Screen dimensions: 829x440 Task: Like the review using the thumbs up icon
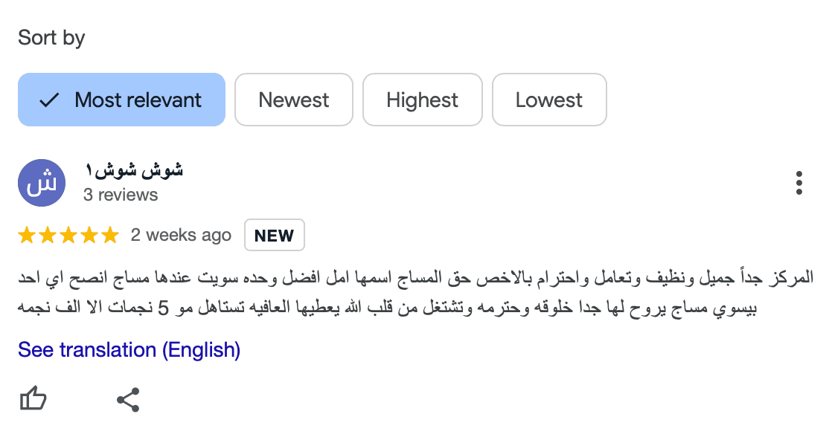pyautogui.click(x=33, y=398)
